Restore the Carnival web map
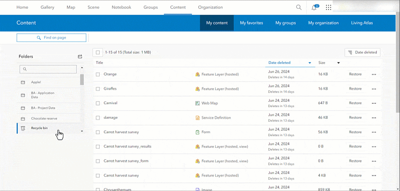This screenshot has height=191, width=400. click(x=355, y=103)
